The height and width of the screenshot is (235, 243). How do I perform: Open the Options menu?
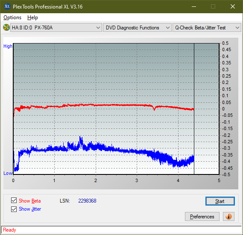[12, 17]
